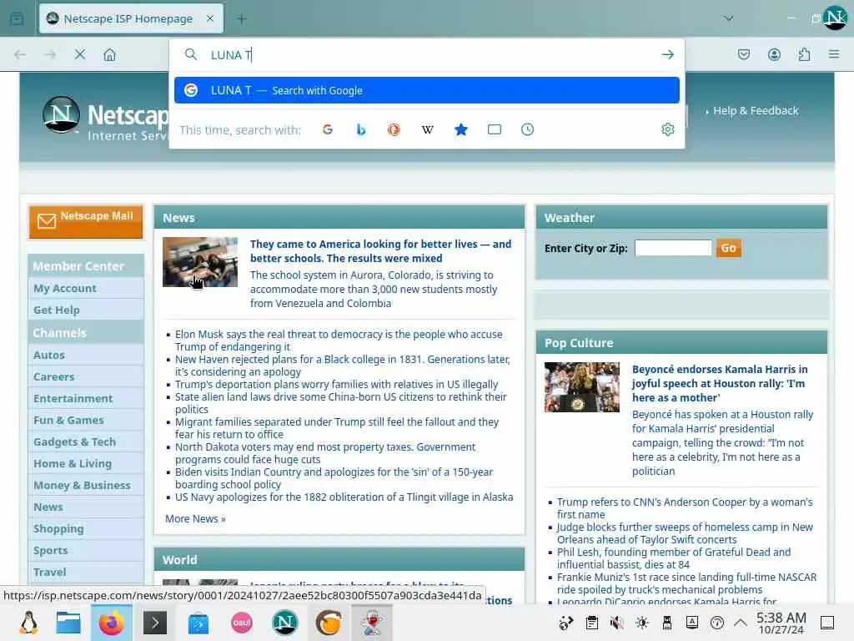Open US Navy Tlingit village apology story
The width and height of the screenshot is (854, 641).
tap(344, 497)
